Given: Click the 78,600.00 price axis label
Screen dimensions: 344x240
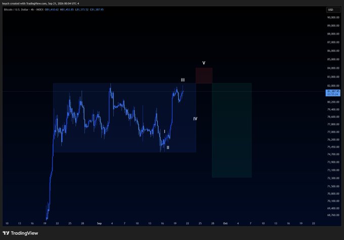Looking at the screenshot, I should point(333,117).
